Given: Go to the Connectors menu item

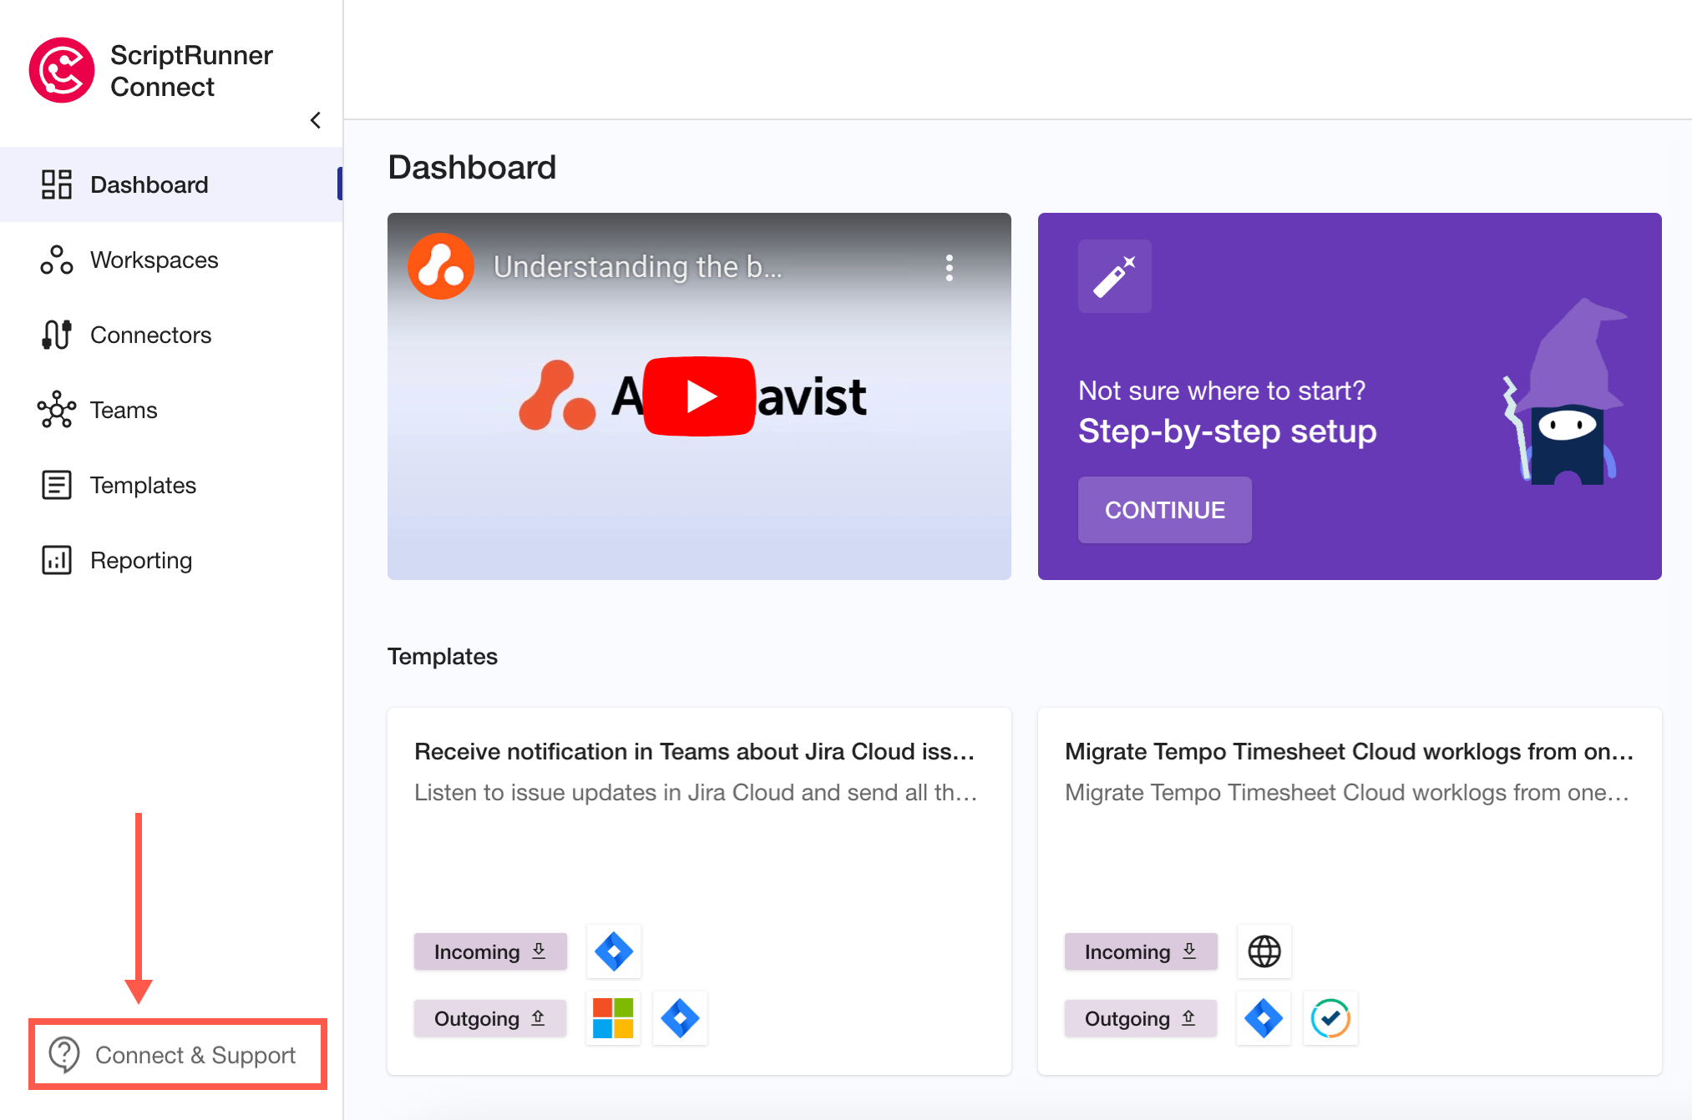Looking at the screenshot, I should tap(171, 335).
